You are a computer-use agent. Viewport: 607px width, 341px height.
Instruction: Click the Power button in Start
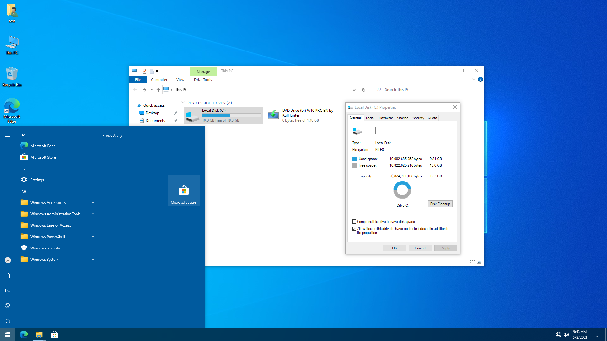(8, 321)
